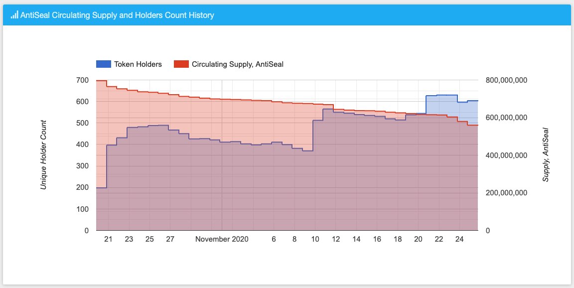The width and height of the screenshot is (574, 288).
Task: Click the 500 tick on the holder axis
Action: (83, 123)
